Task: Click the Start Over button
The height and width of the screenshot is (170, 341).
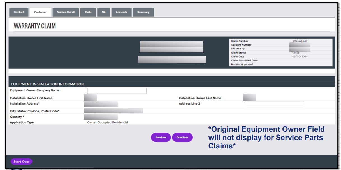Action: point(21,162)
